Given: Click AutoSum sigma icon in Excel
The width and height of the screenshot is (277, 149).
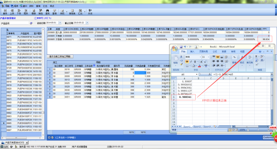Looking at the screenshot, I should pos(256,56).
